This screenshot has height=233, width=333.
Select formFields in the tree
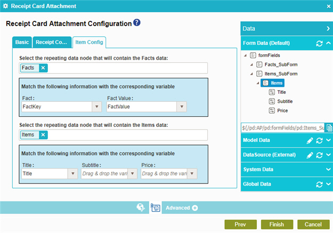coord(269,55)
